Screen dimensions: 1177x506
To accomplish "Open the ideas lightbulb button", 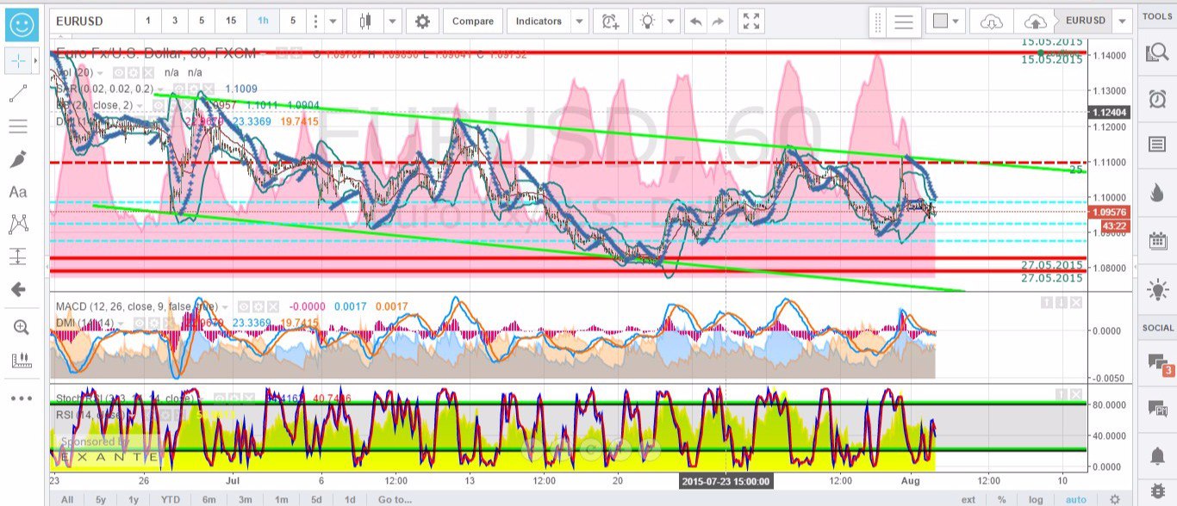I will tap(646, 21).
